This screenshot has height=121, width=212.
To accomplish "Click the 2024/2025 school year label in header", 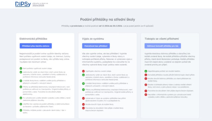I will 38,6.
